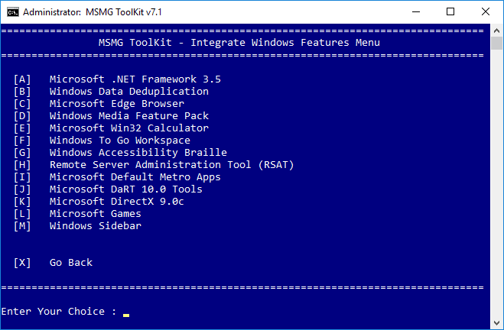504x330 pixels.
Task: Select the Microsoft Games entry
Action: 95,214
